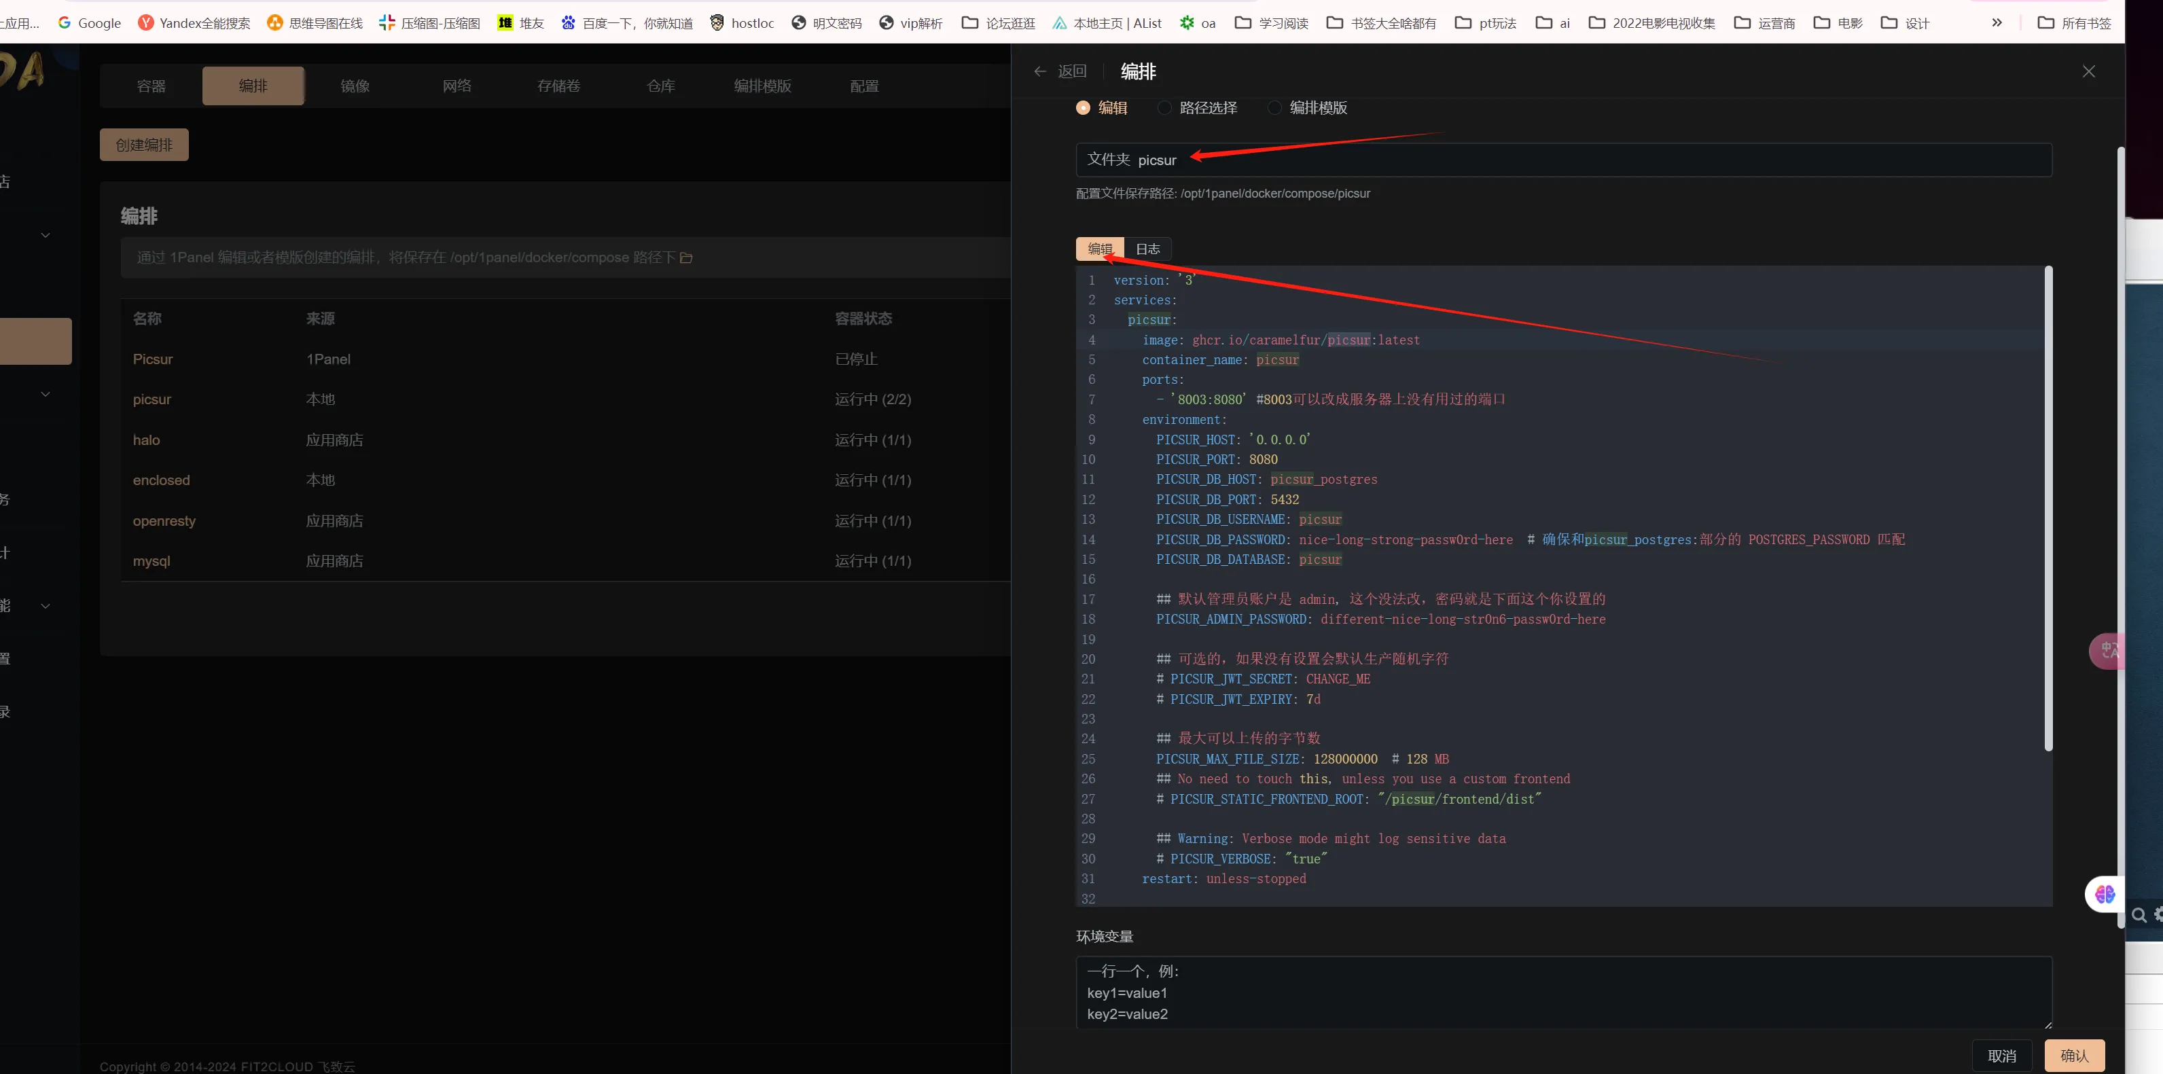
Task: Open the 电影 bookmark folder
Action: coord(1837,22)
